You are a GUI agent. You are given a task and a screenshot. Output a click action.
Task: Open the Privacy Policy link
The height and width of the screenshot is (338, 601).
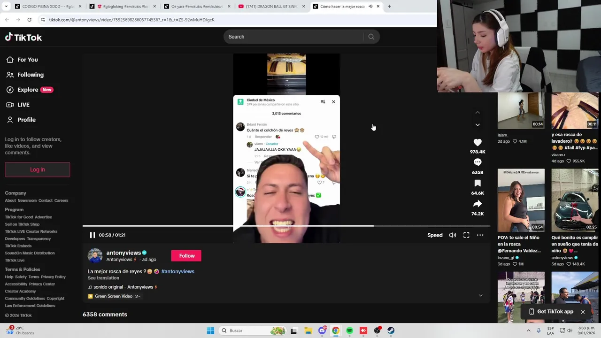(x=53, y=277)
